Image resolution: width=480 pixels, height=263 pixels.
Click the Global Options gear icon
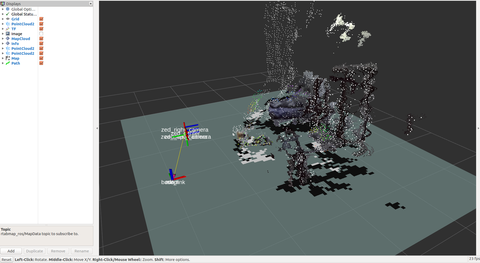(8, 9)
